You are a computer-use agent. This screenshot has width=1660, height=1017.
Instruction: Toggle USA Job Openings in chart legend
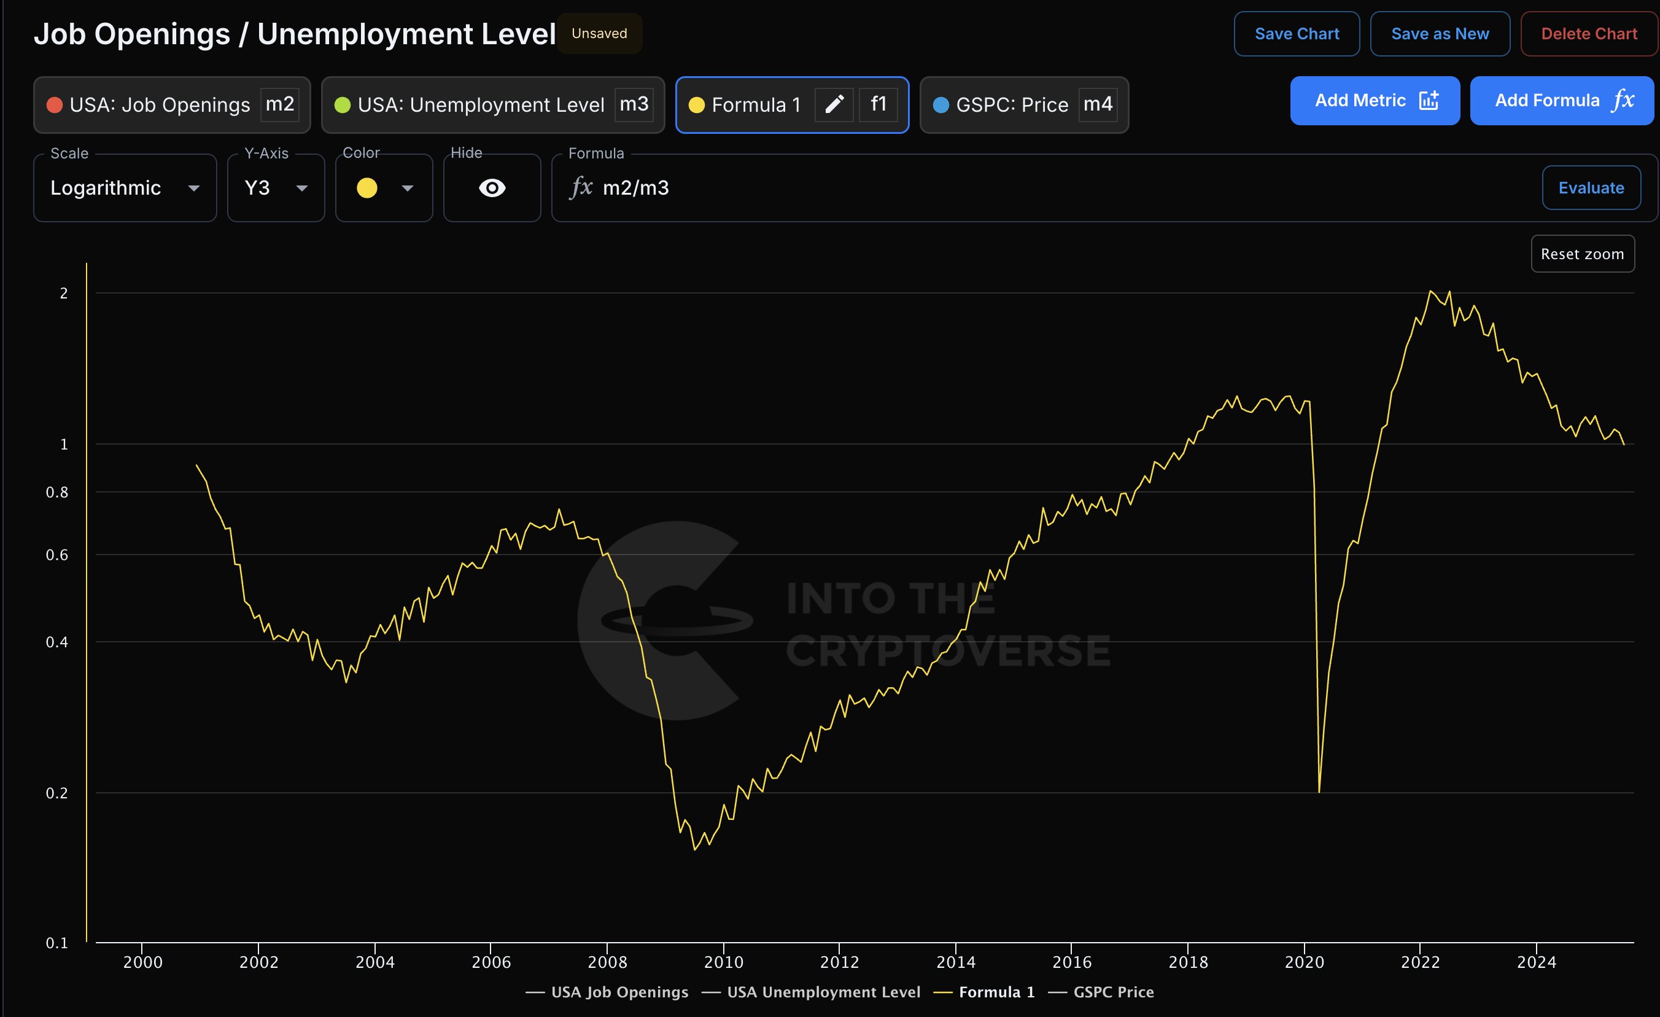pos(618,991)
